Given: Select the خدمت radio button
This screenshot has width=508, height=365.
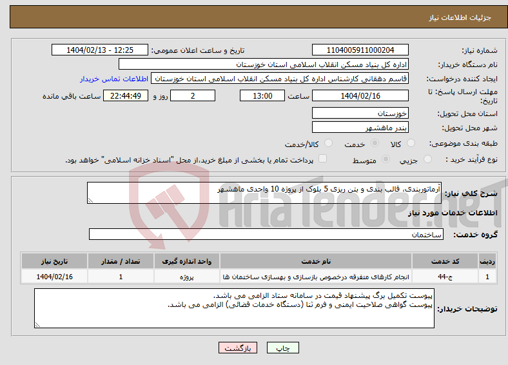Looking at the screenshot, I should [375, 143].
